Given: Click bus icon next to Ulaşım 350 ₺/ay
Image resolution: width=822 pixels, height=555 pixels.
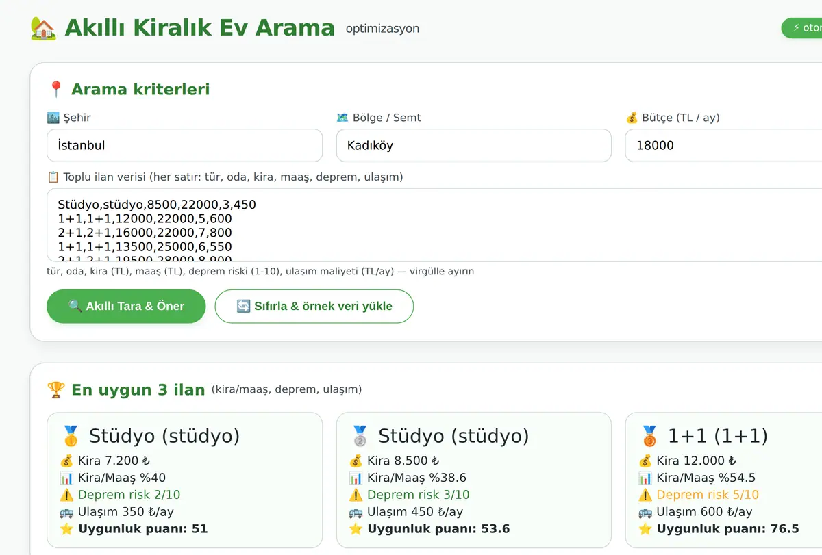Looking at the screenshot, I should (66, 512).
